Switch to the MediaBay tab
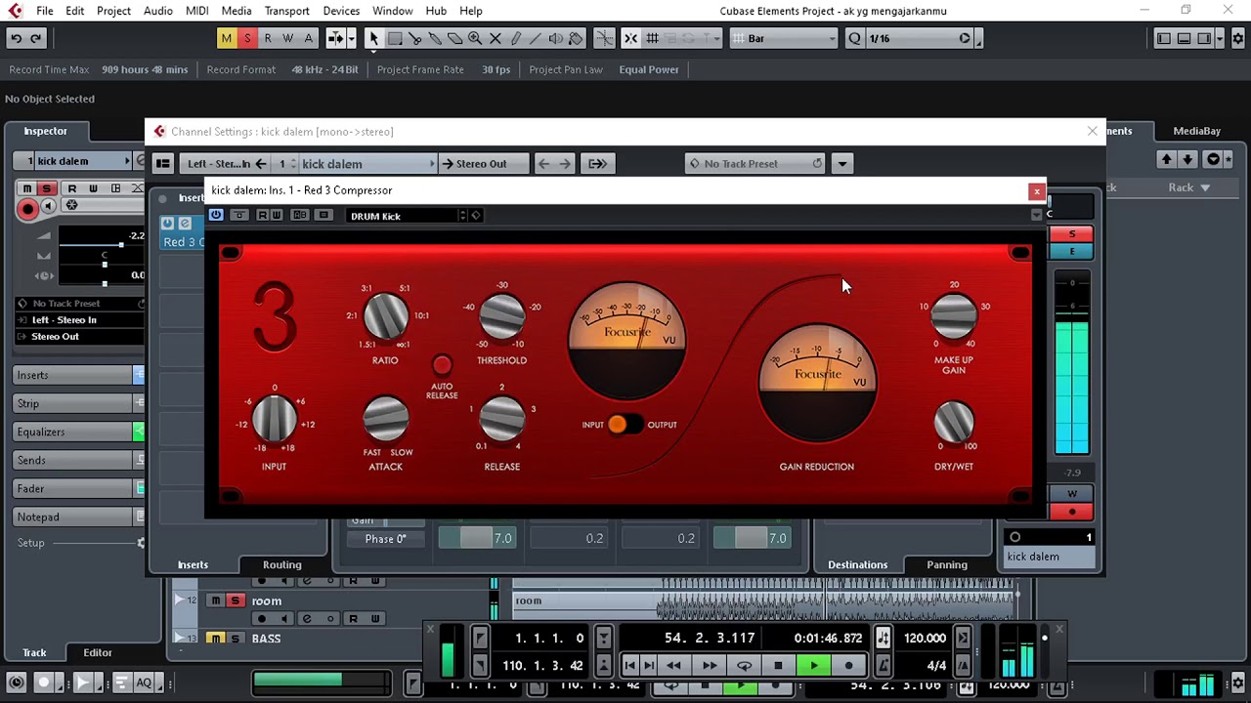 pyautogui.click(x=1196, y=131)
